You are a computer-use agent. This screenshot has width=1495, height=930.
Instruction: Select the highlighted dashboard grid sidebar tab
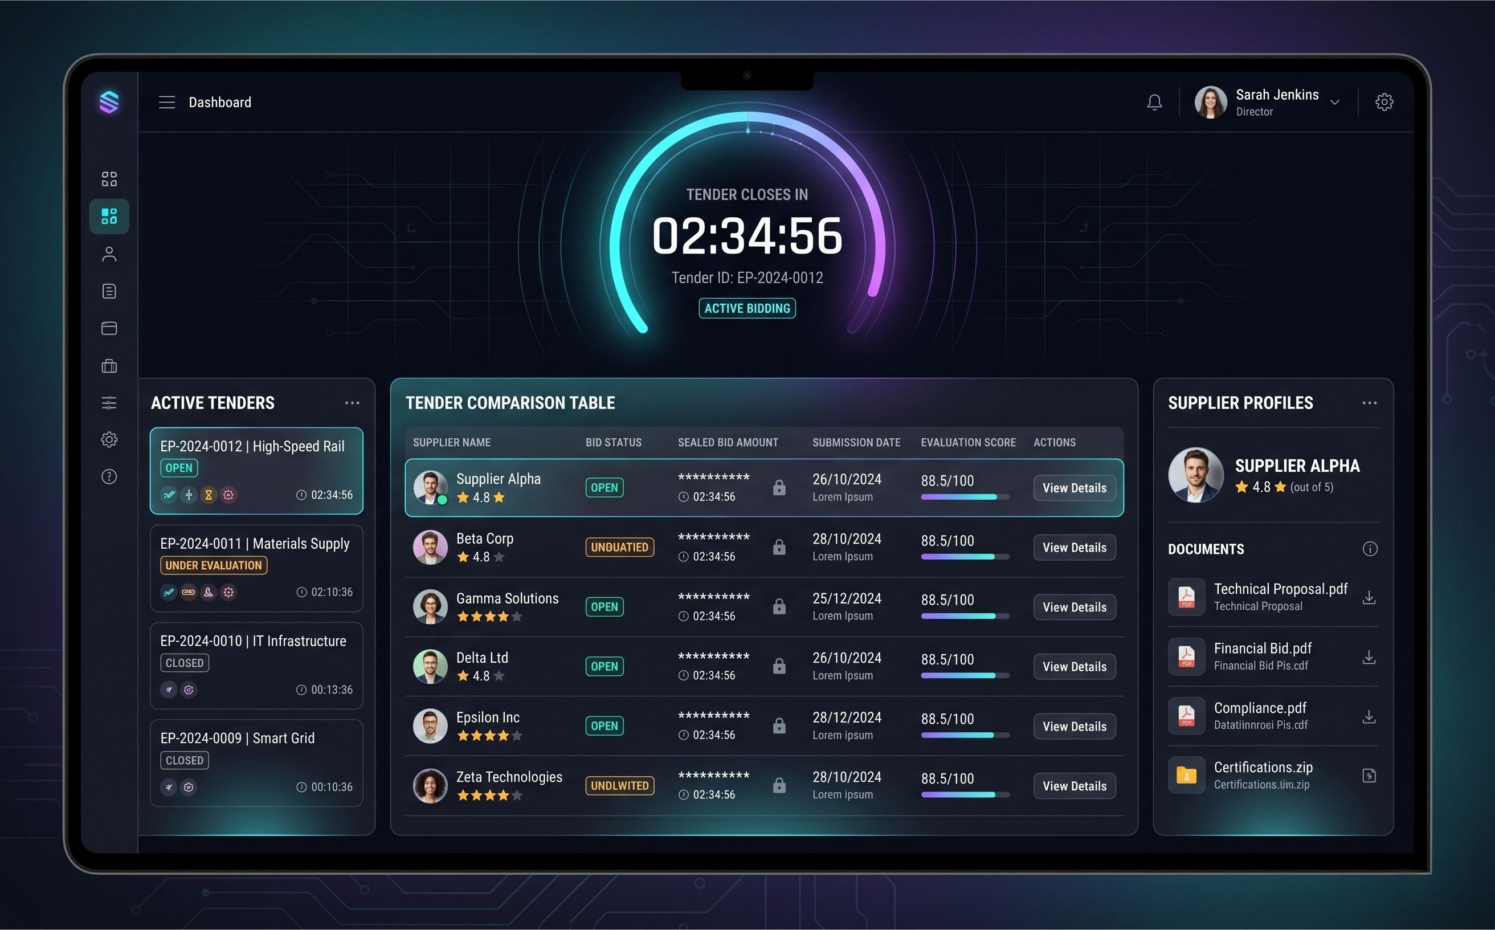(109, 216)
